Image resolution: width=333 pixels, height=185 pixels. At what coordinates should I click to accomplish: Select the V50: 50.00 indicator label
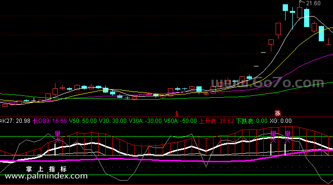[83, 121]
